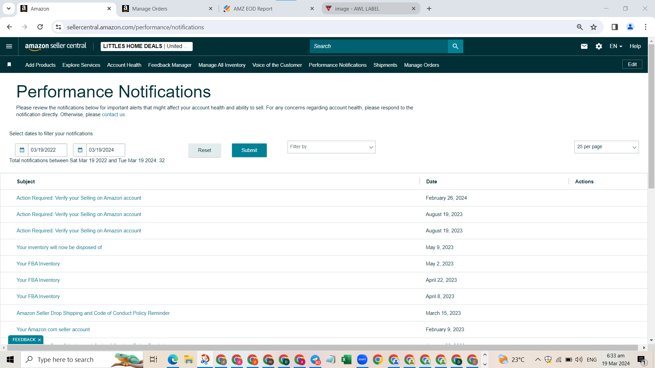Switch to the image - AWL LABEL tab
The height and width of the screenshot is (368, 655).
[370, 9]
